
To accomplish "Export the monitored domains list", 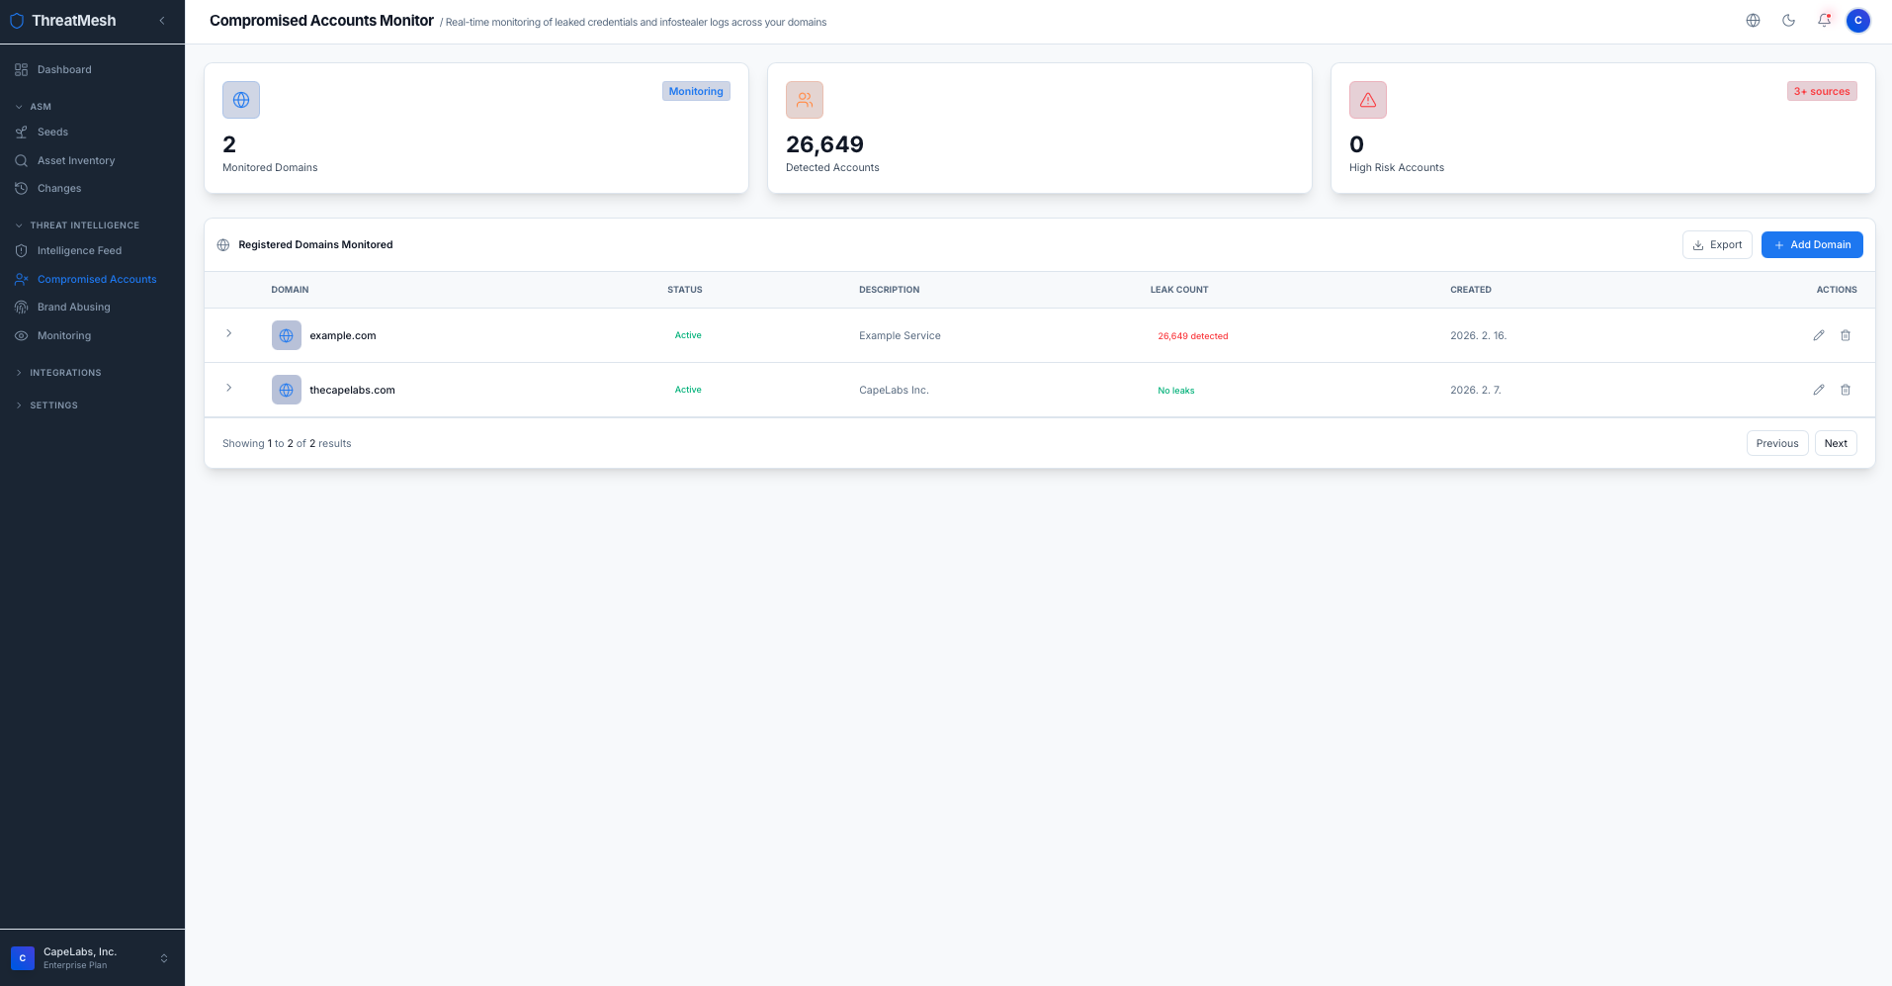I will (1717, 244).
